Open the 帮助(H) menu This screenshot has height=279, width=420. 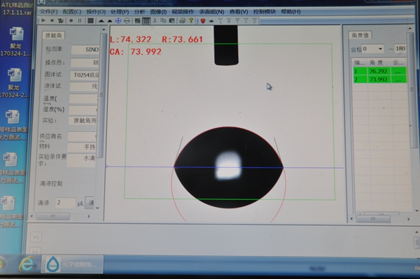(x=290, y=11)
